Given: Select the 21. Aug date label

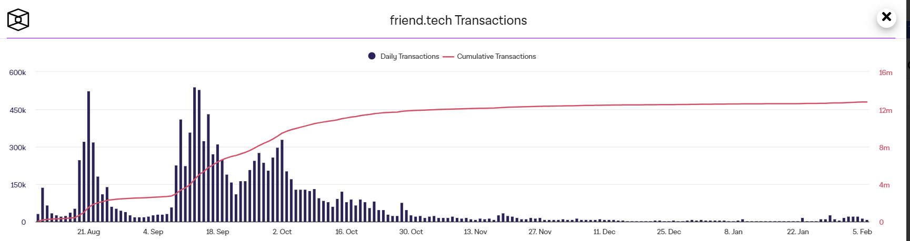Looking at the screenshot, I should point(88,232).
